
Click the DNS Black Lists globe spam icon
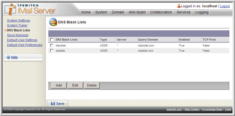[x=53, y=22]
